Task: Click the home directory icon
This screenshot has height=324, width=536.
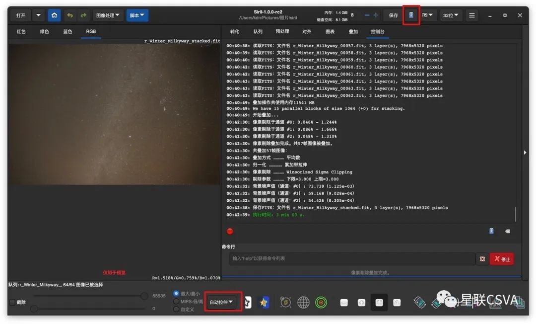Action: tap(54, 15)
